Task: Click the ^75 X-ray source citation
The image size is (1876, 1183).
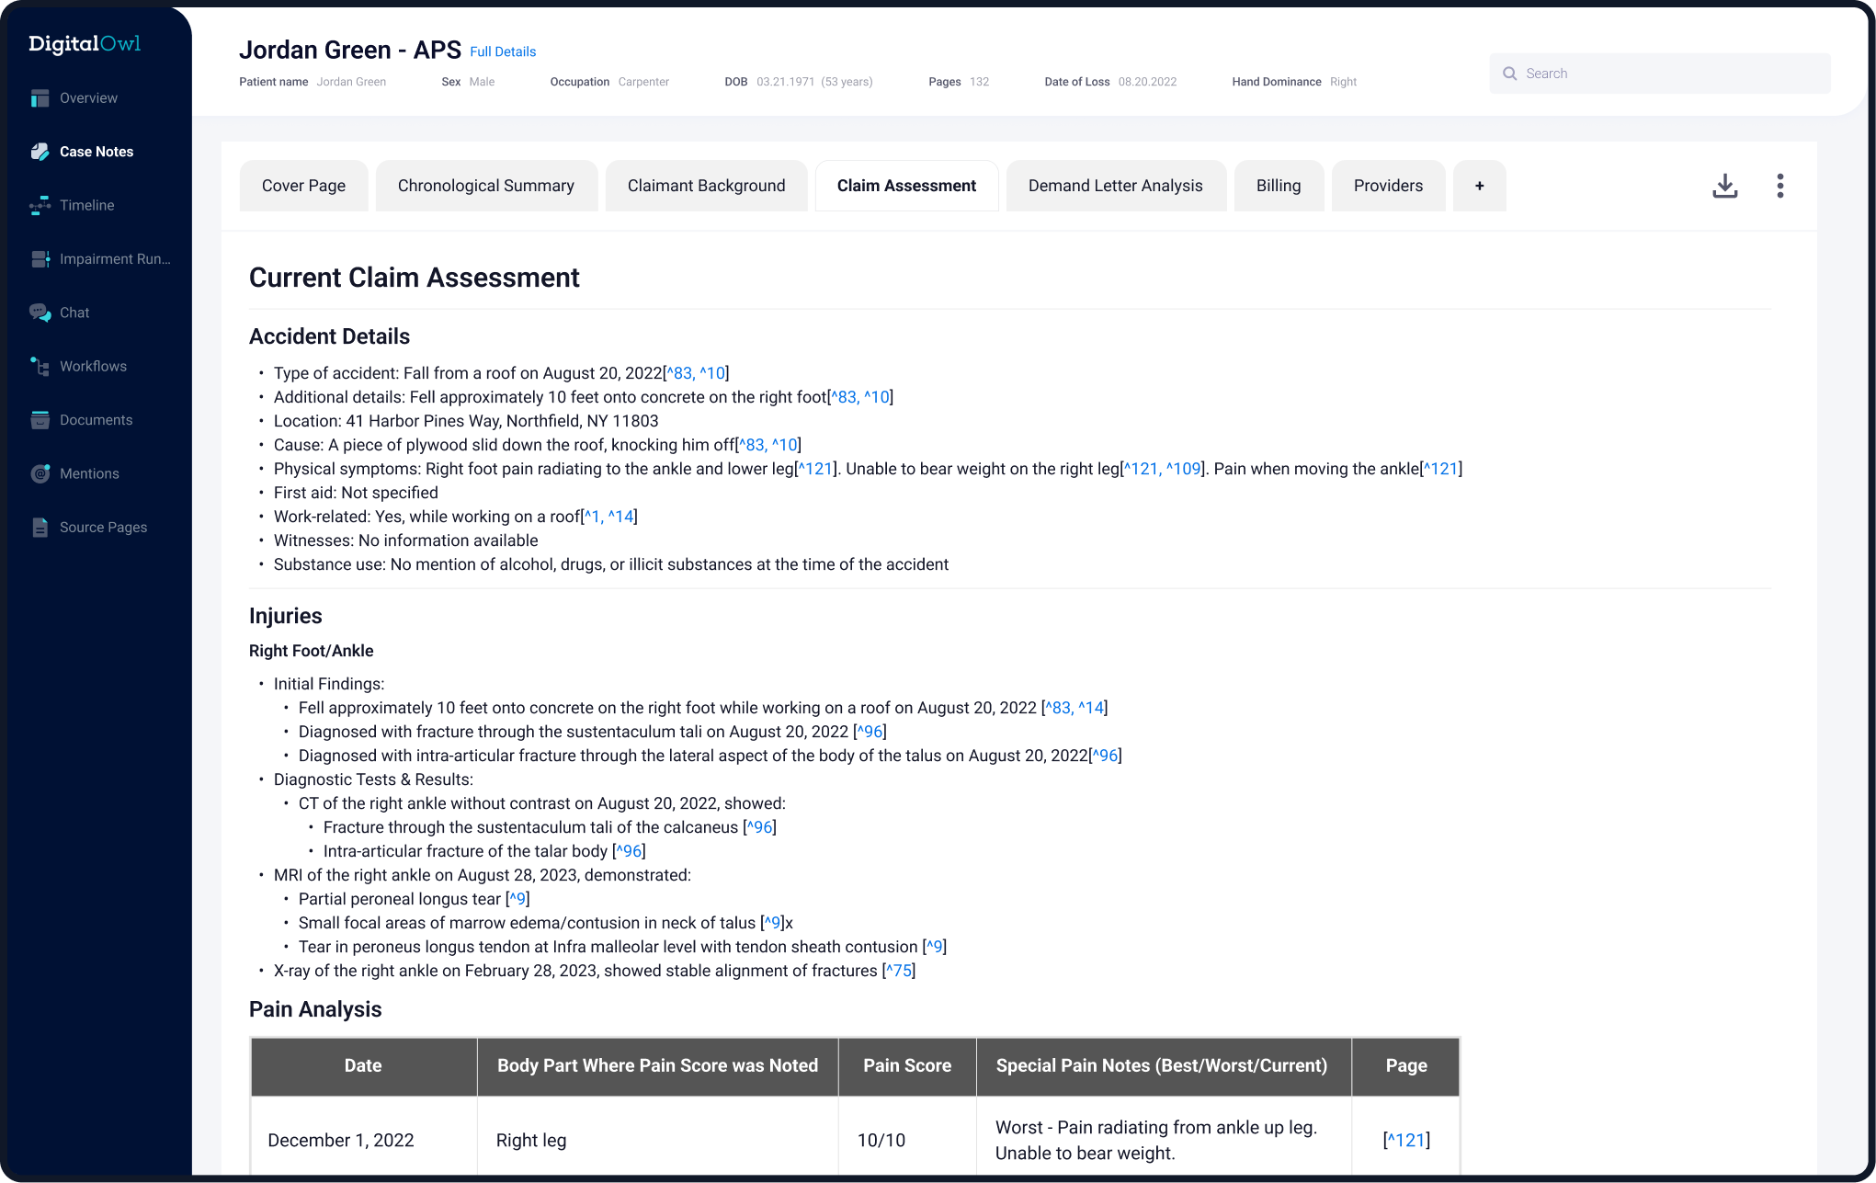Action: pos(899,971)
